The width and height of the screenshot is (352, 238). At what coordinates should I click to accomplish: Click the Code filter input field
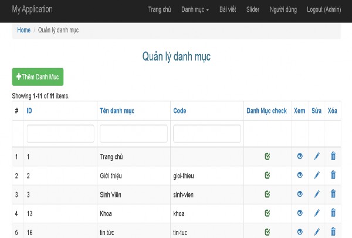(x=207, y=133)
